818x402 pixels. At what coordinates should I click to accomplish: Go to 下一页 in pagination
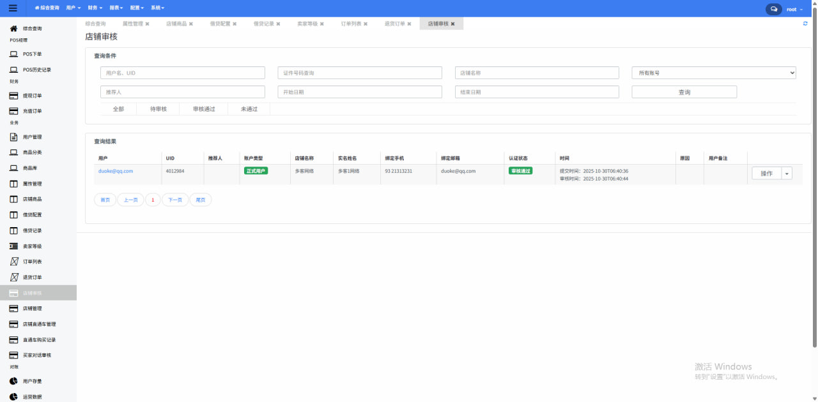(175, 200)
